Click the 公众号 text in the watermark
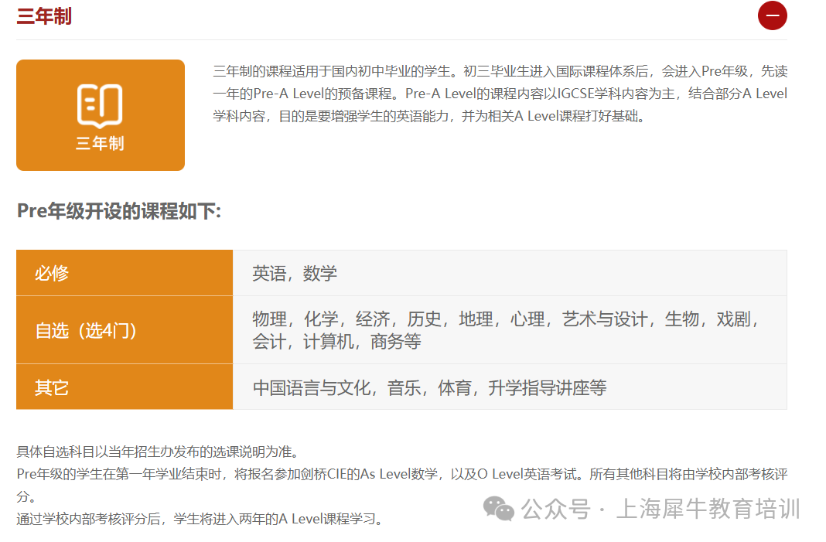This screenshot has height=542, width=826. coord(555,509)
